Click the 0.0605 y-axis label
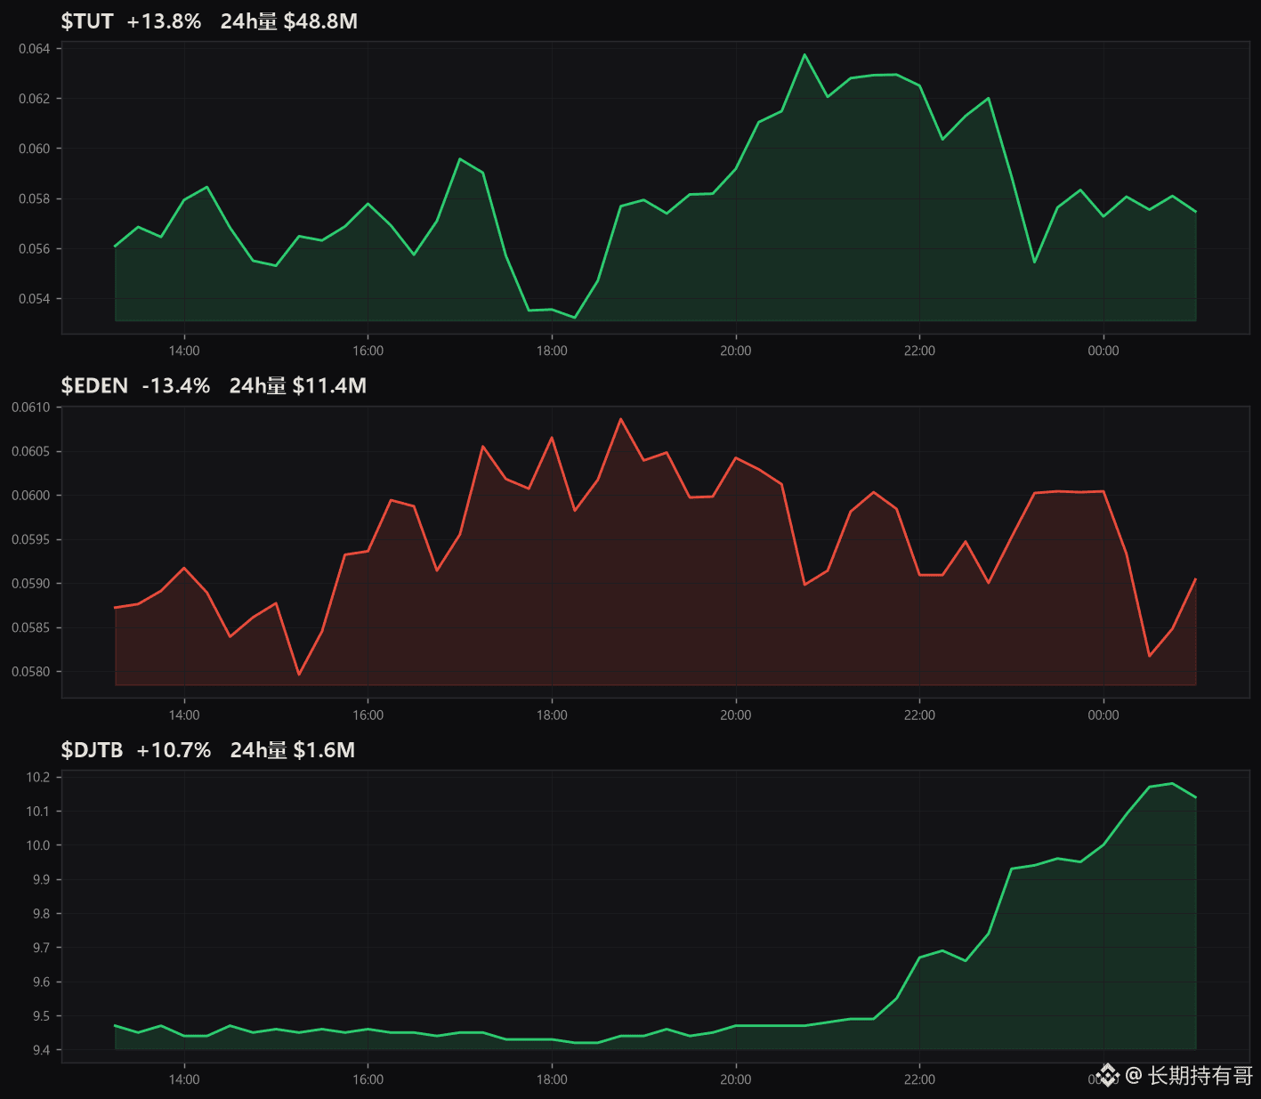This screenshot has height=1099, width=1261. [31, 451]
